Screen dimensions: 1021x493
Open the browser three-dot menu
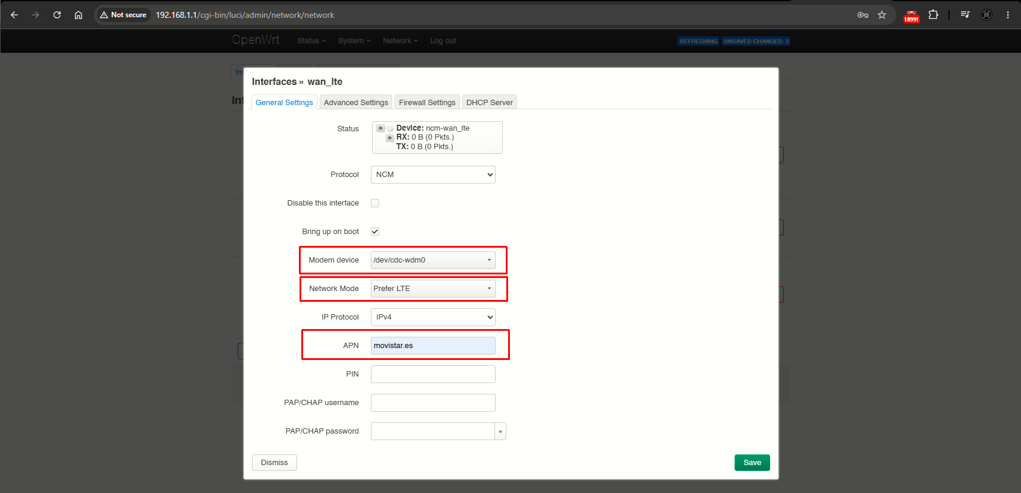pos(1008,15)
